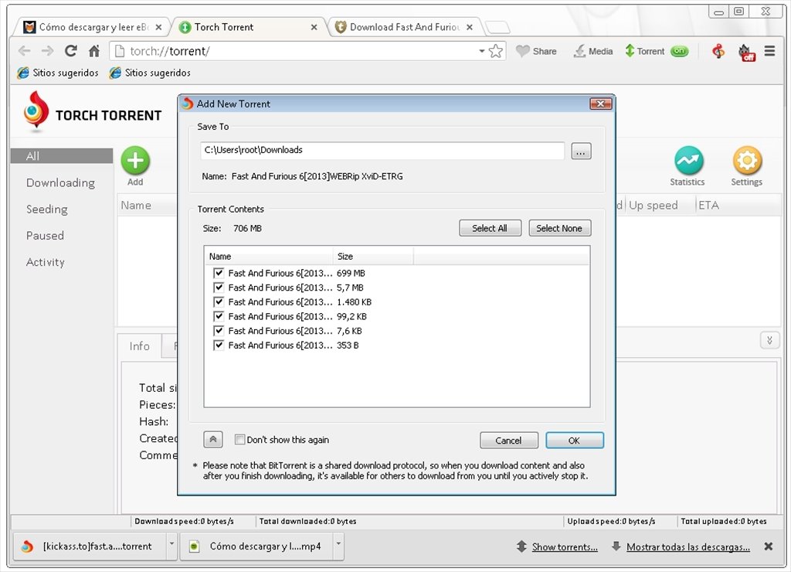The width and height of the screenshot is (791, 572).
Task: Close the Torch Torrent tab
Action: [314, 27]
